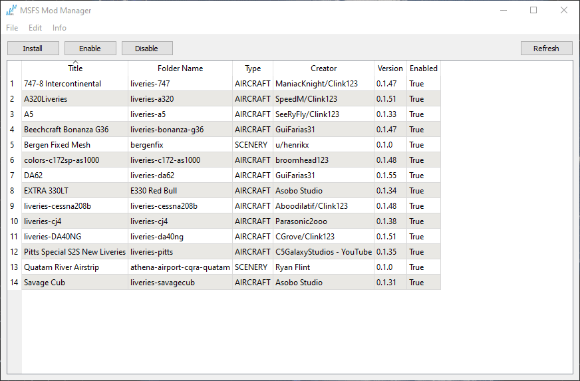Click the Disable button
Viewport: 580px width, 381px height.
click(147, 49)
